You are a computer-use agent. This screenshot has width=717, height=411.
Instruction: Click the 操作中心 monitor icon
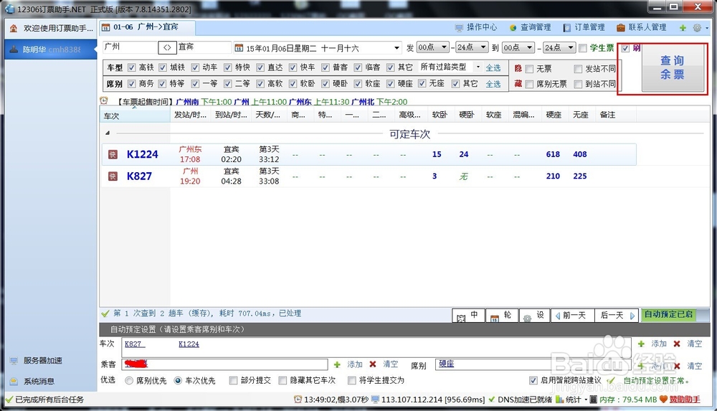[459, 28]
